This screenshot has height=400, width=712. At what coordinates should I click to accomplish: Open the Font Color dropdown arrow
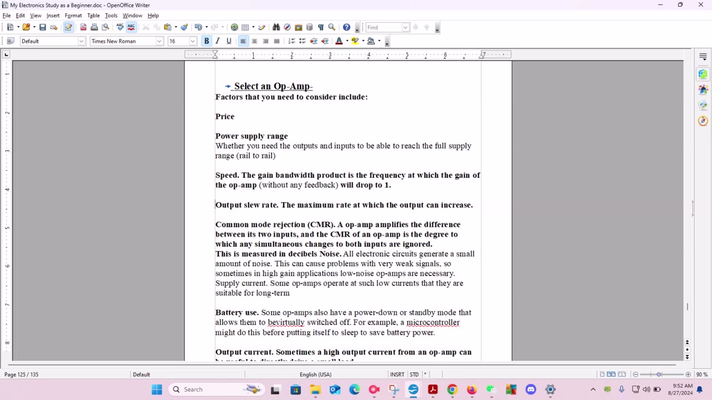tap(347, 41)
